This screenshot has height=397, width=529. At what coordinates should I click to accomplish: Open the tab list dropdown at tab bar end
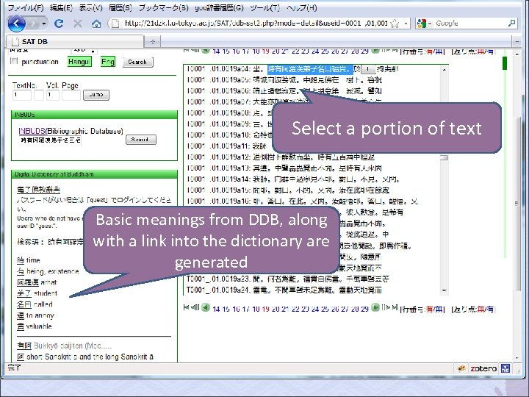[517, 42]
